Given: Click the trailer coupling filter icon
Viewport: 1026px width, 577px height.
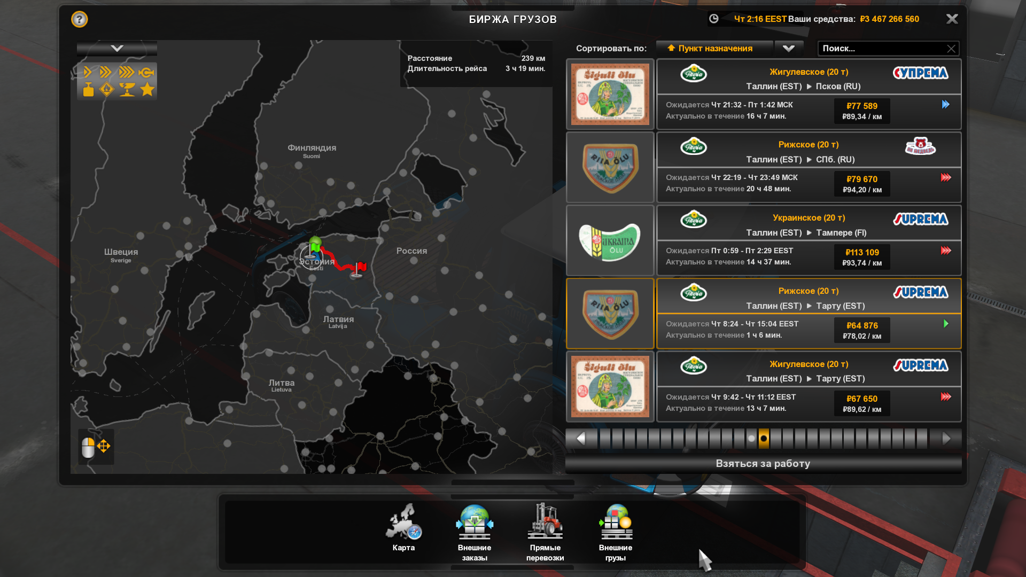Looking at the screenshot, I should pyautogui.click(x=146, y=72).
